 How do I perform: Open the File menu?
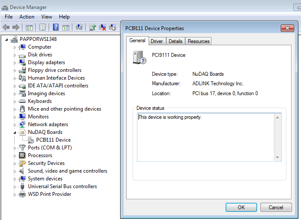(9, 17)
